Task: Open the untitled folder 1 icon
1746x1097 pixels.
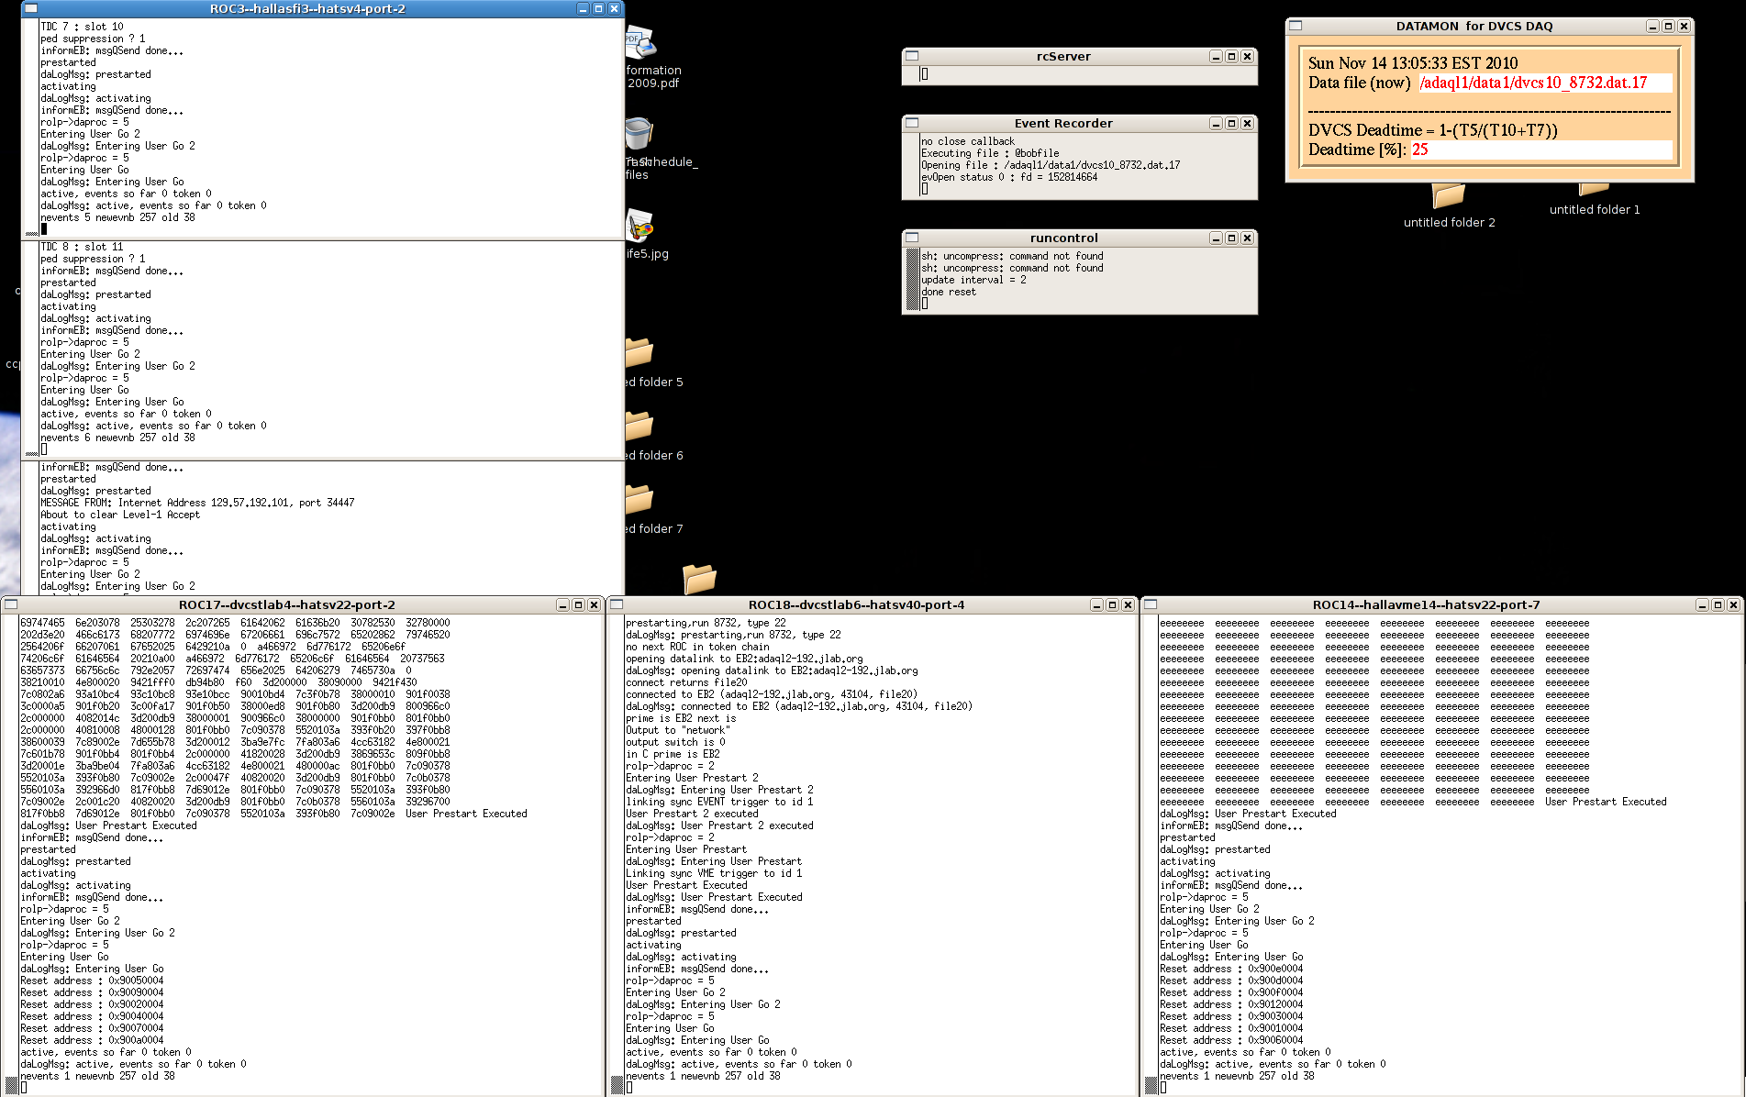Action: 1595,190
